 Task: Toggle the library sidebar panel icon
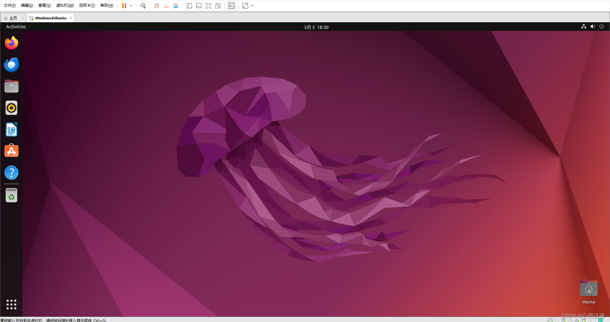[x=189, y=6]
